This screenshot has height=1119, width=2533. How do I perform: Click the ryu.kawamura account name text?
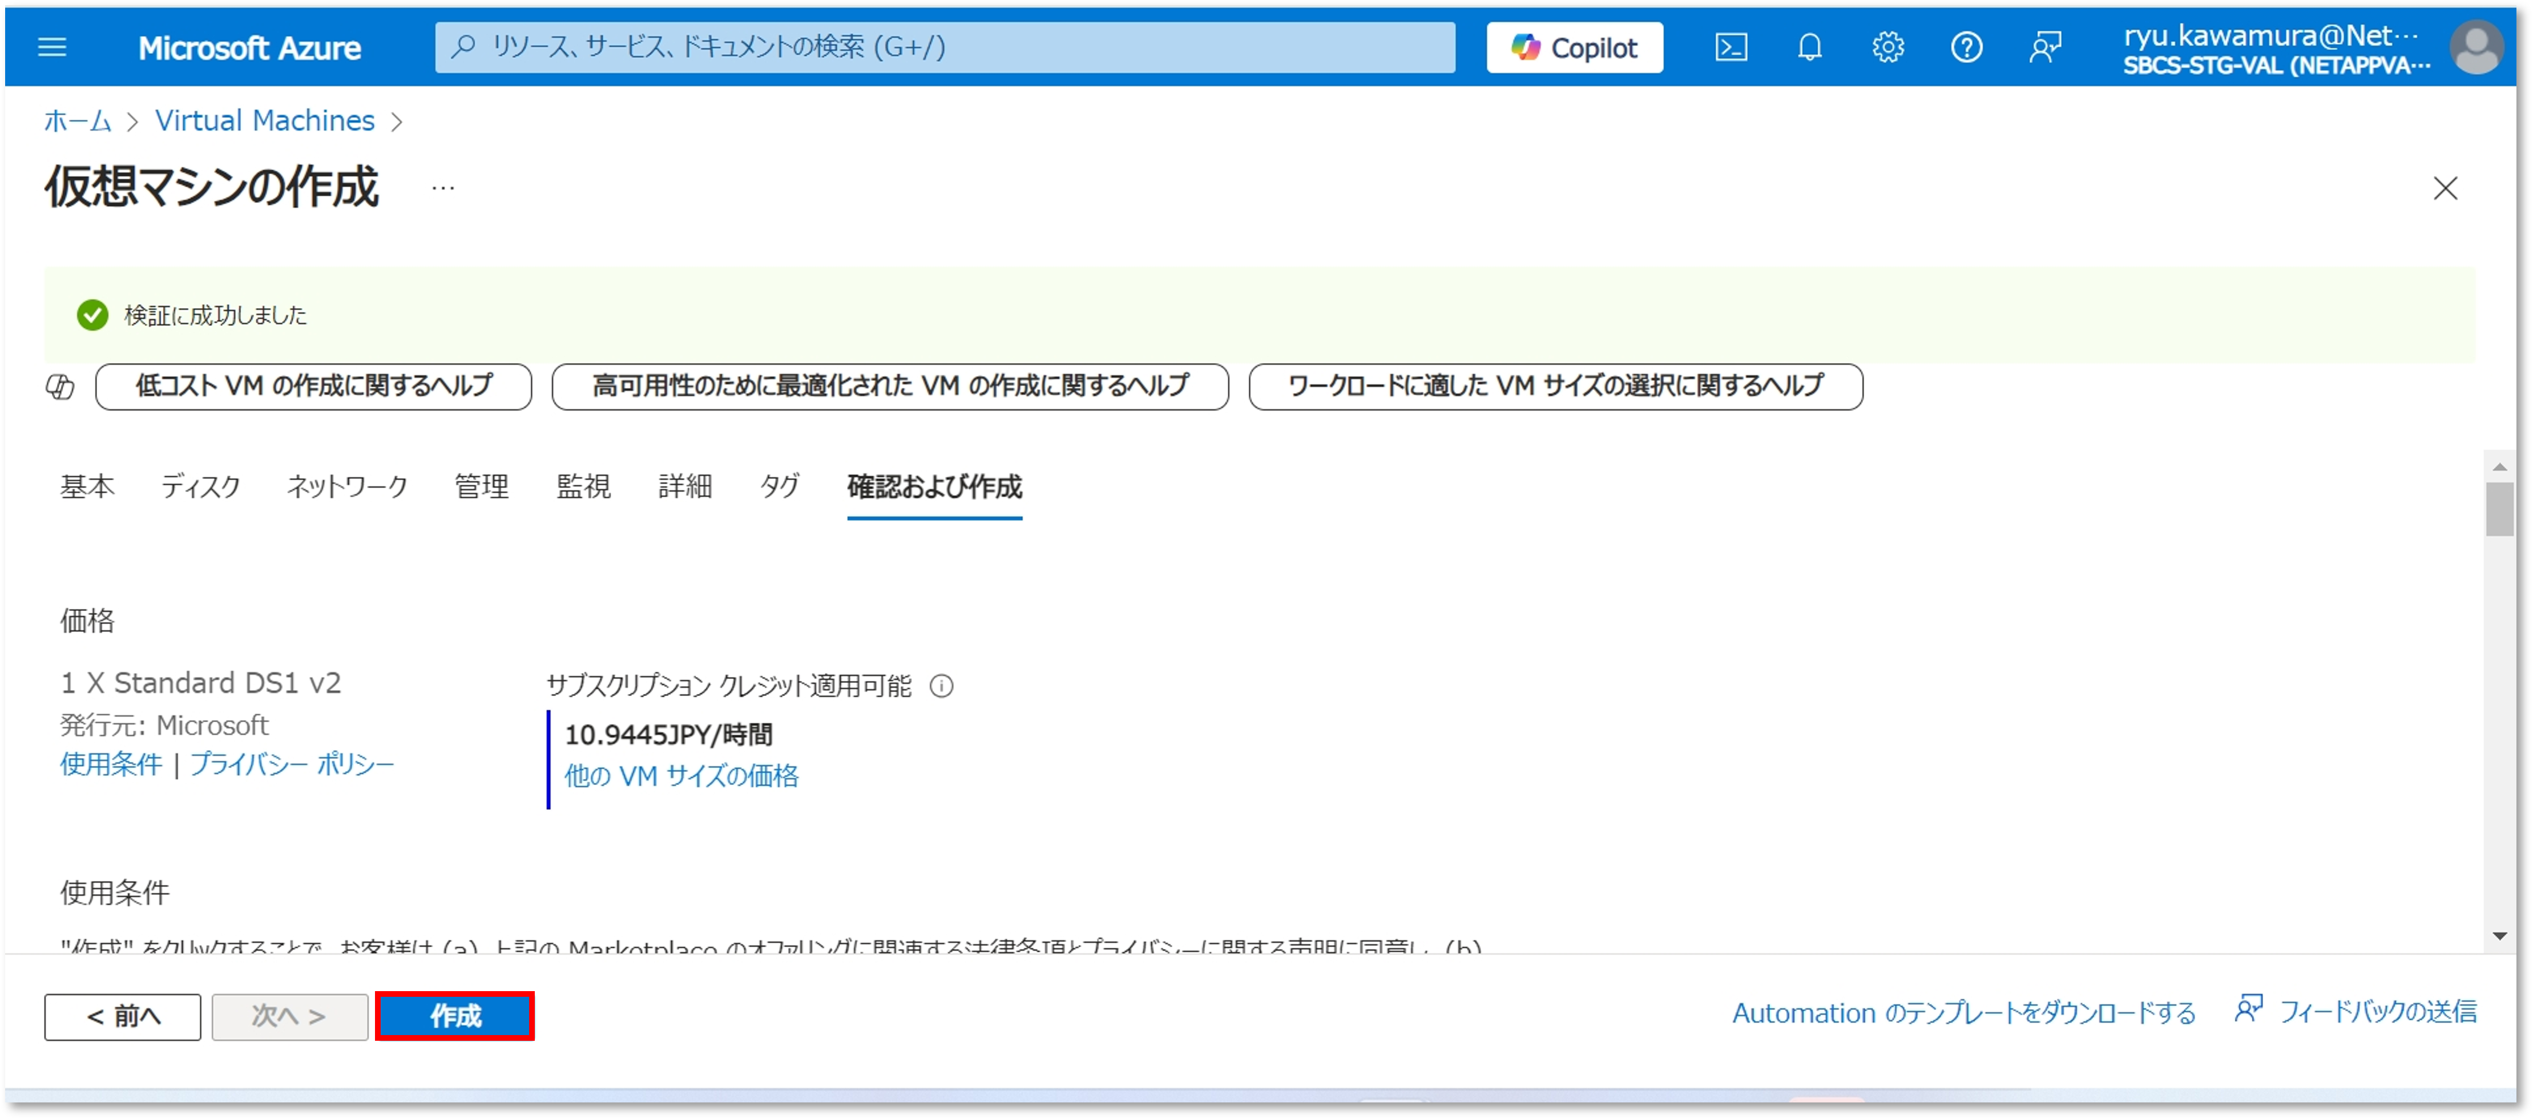tap(2270, 35)
